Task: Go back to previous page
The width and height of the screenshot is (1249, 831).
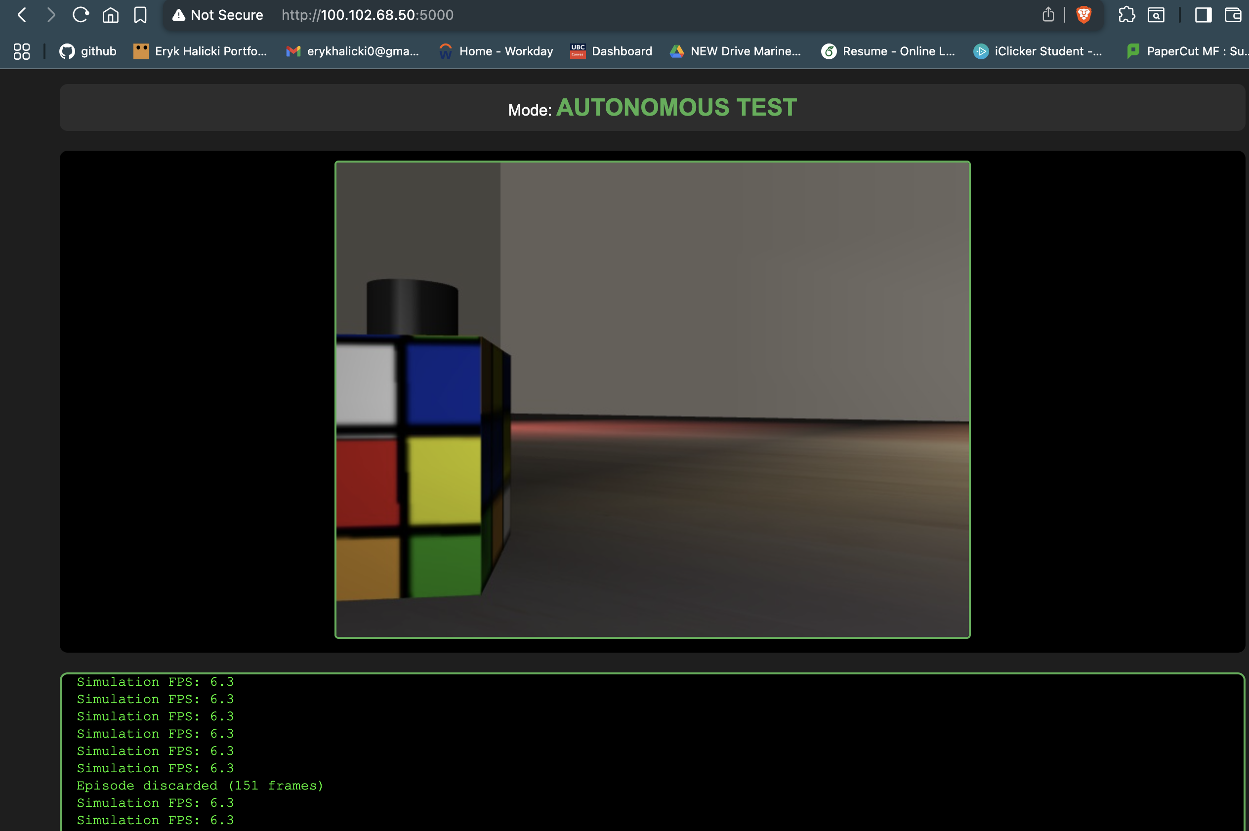Action: click(x=22, y=15)
